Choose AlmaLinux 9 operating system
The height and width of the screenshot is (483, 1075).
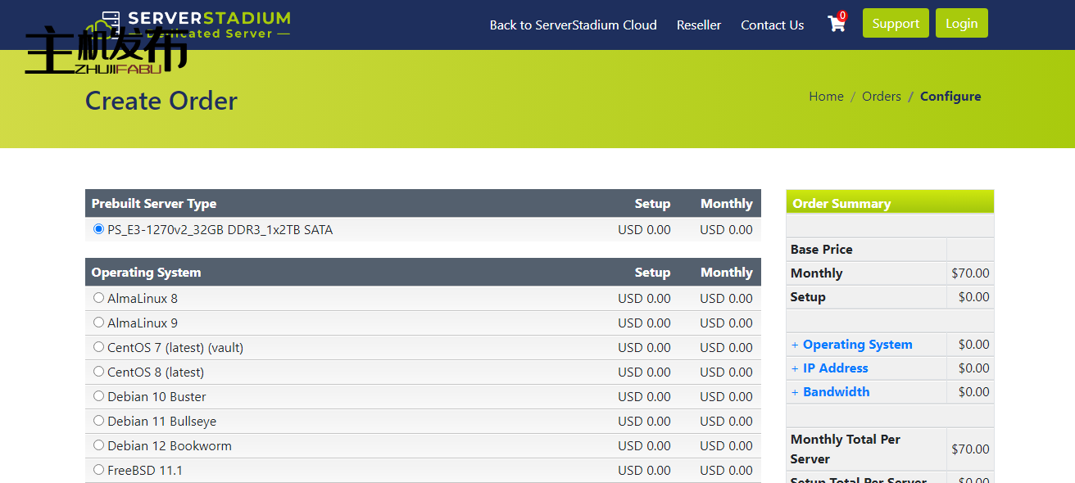point(99,323)
